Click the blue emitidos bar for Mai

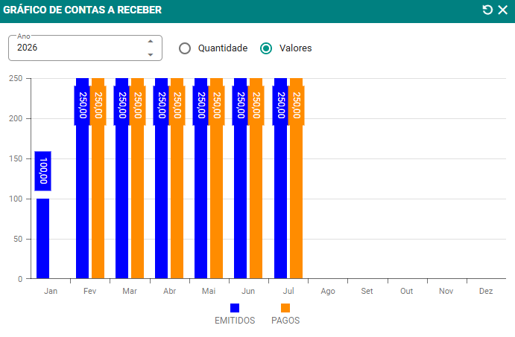201,208
